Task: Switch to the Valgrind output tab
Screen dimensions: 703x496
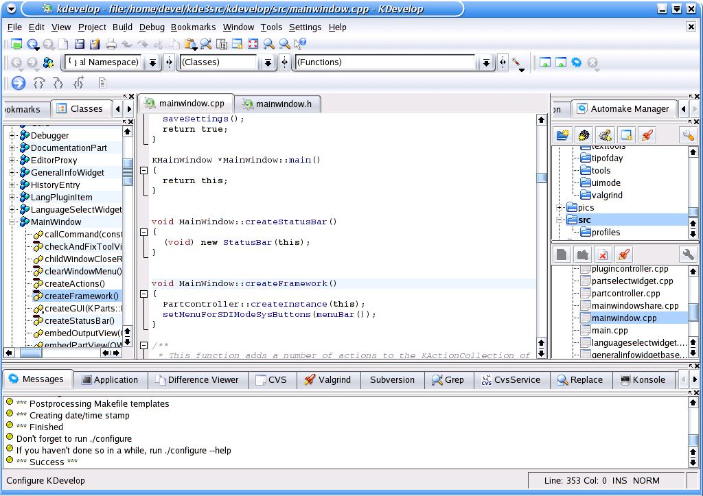Action: point(328,380)
